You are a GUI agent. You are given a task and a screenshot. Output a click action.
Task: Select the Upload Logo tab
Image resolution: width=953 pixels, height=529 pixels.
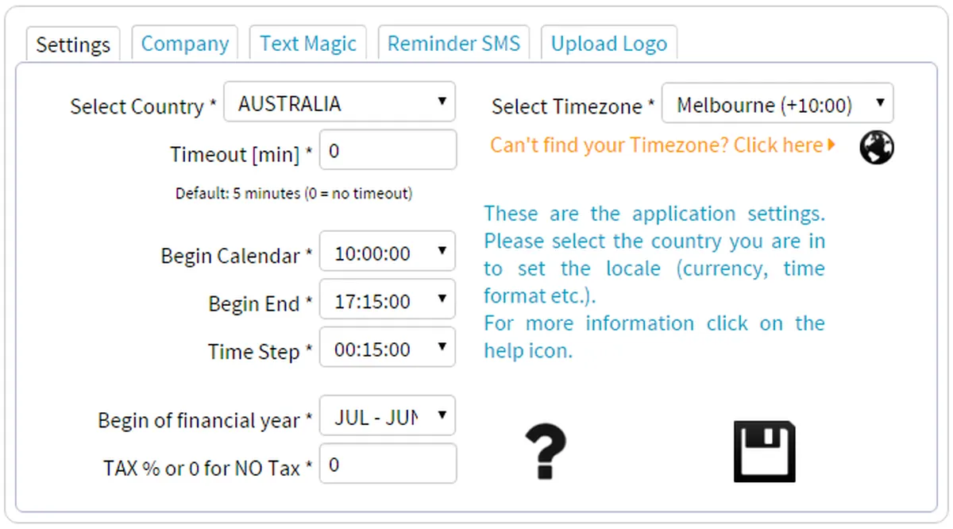[609, 44]
